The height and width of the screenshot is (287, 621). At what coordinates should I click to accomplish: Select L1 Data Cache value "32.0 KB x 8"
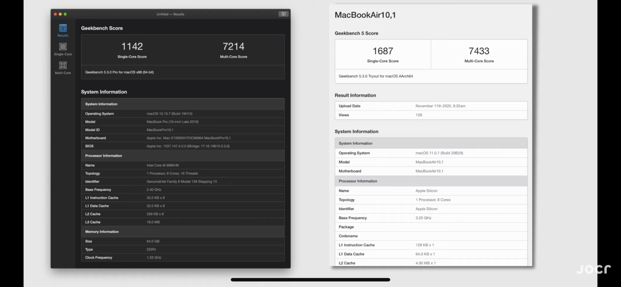pyautogui.click(x=156, y=206)
